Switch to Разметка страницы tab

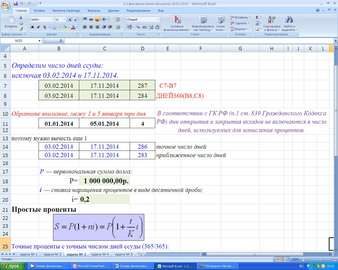[66, 11]
